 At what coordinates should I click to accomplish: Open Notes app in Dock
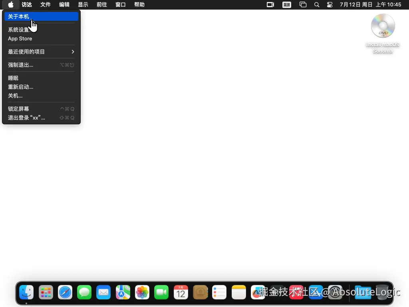click(x=239, y=292)
